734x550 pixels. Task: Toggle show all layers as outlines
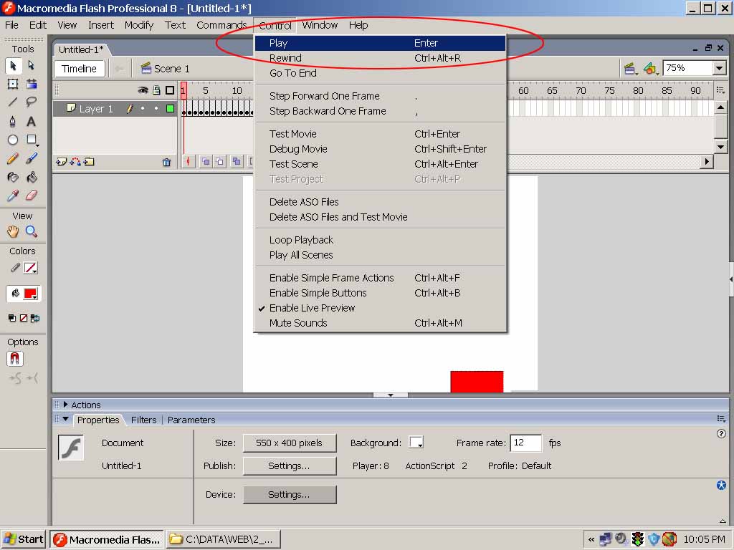coord(170,90)
